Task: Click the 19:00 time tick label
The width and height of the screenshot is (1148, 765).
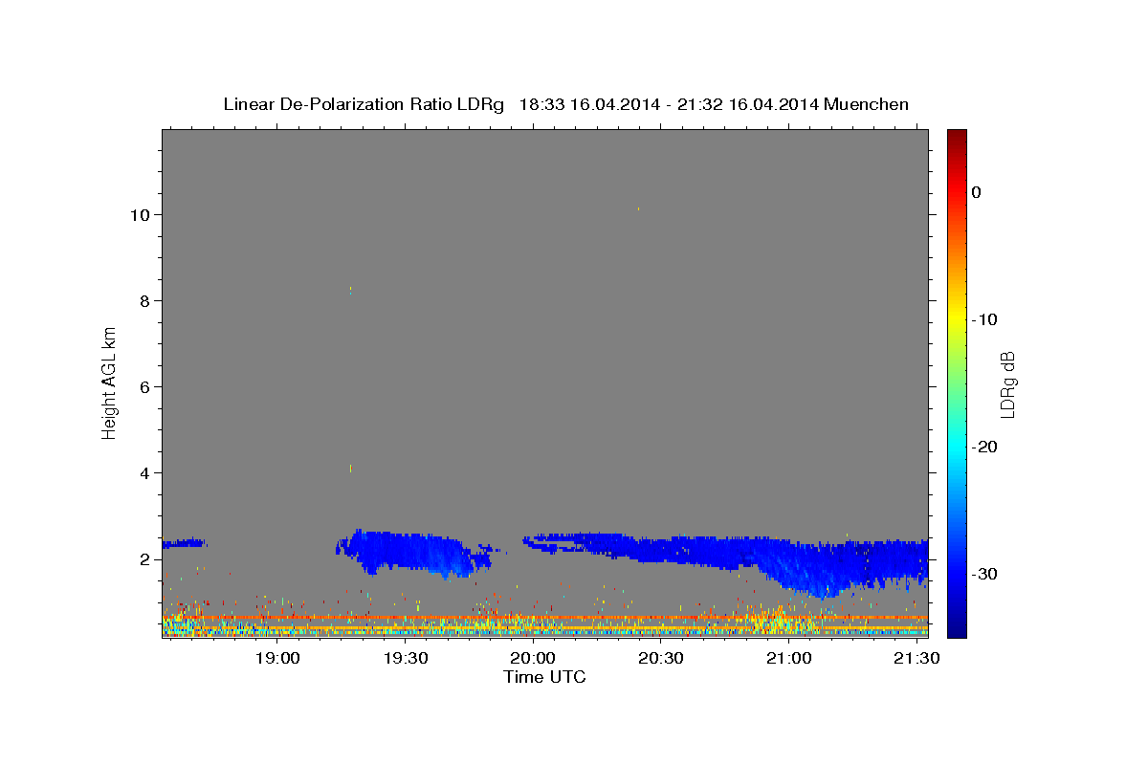Action: [277, 659]
